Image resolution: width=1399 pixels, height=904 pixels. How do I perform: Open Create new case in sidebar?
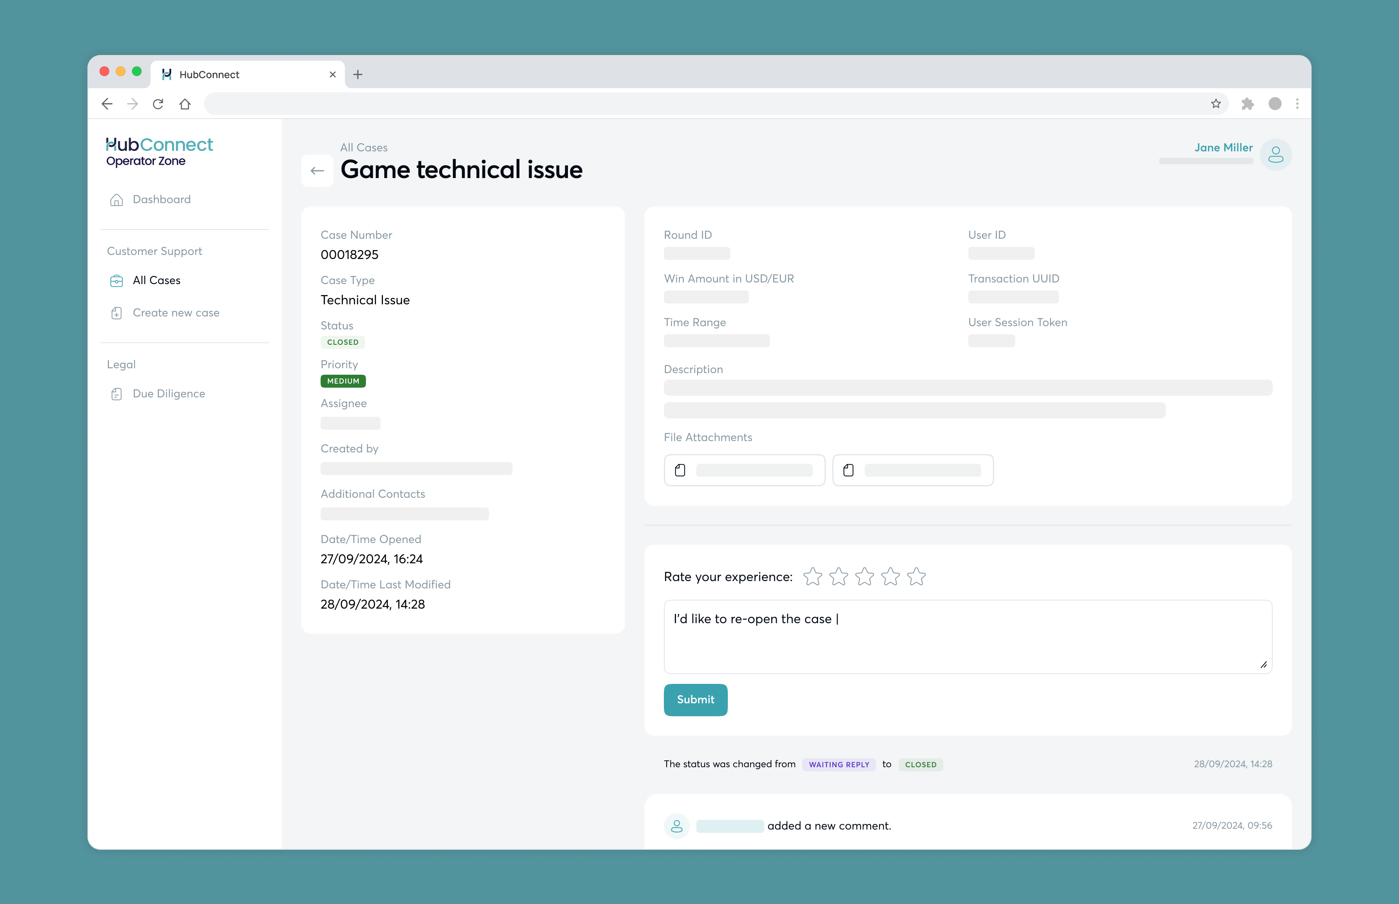point(176,313)
